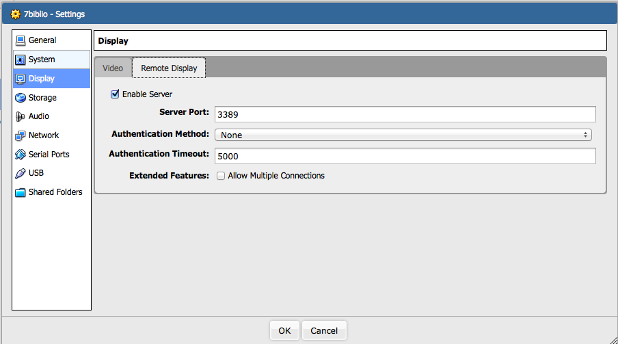Viewport: 618px width, 344px height.
Task: Click the General monitor icon in sidebar
Action: (x=21, y=40)
